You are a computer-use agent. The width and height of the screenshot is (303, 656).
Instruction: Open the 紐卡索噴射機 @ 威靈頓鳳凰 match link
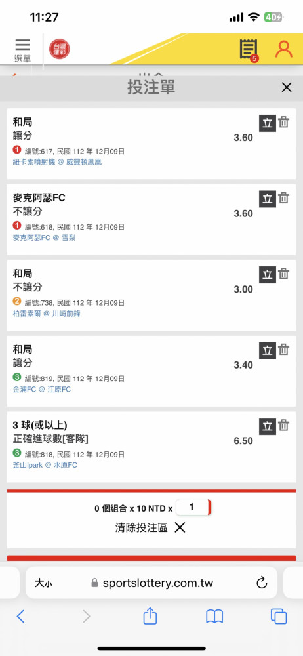click(57, 162)
